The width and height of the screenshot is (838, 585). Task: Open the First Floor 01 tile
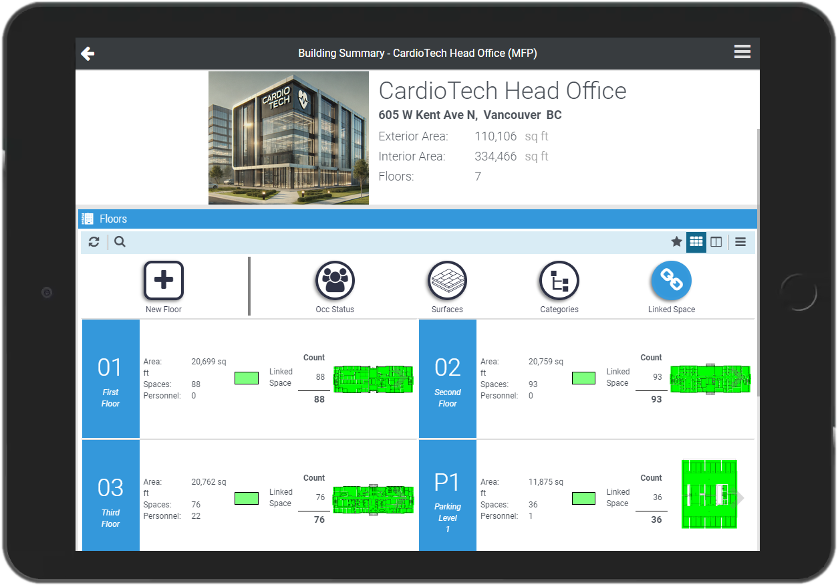[x=110, y=378]
